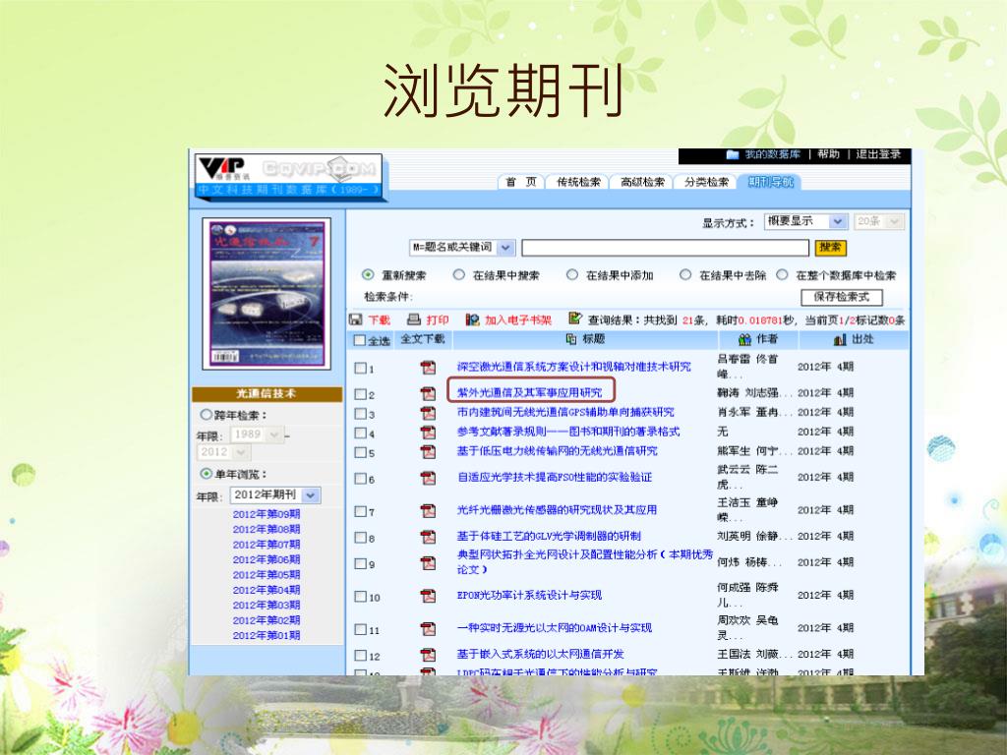This screenshot has width=1007, height=755.
Task: Open the 2012年期刊 year dropdown
Action: (x=275, y=495)
